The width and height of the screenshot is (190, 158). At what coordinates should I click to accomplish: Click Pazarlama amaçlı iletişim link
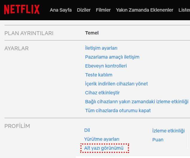click(112, 57)
